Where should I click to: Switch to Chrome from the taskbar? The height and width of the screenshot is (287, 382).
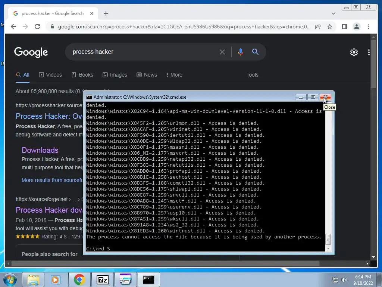[79, 280]
